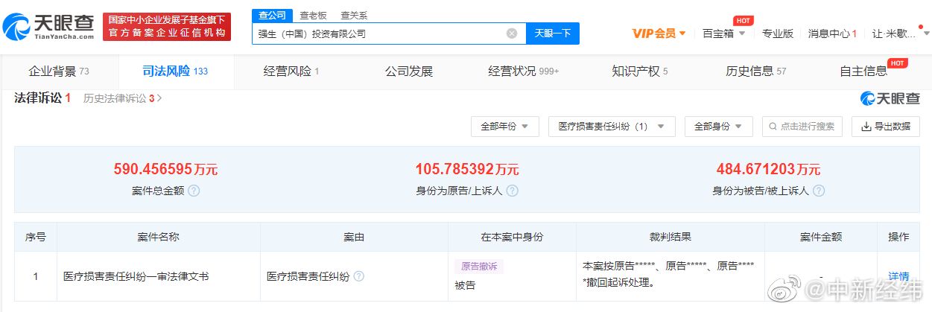Click the 案件金额 column header
Image resolution: width=932 pixels, height=312 pixels.
tap(821, 237)
